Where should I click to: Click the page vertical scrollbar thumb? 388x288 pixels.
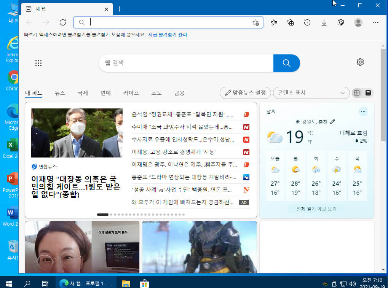point(383,95)
